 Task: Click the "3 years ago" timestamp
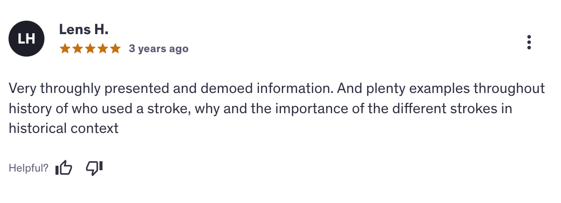coord(158,49)
